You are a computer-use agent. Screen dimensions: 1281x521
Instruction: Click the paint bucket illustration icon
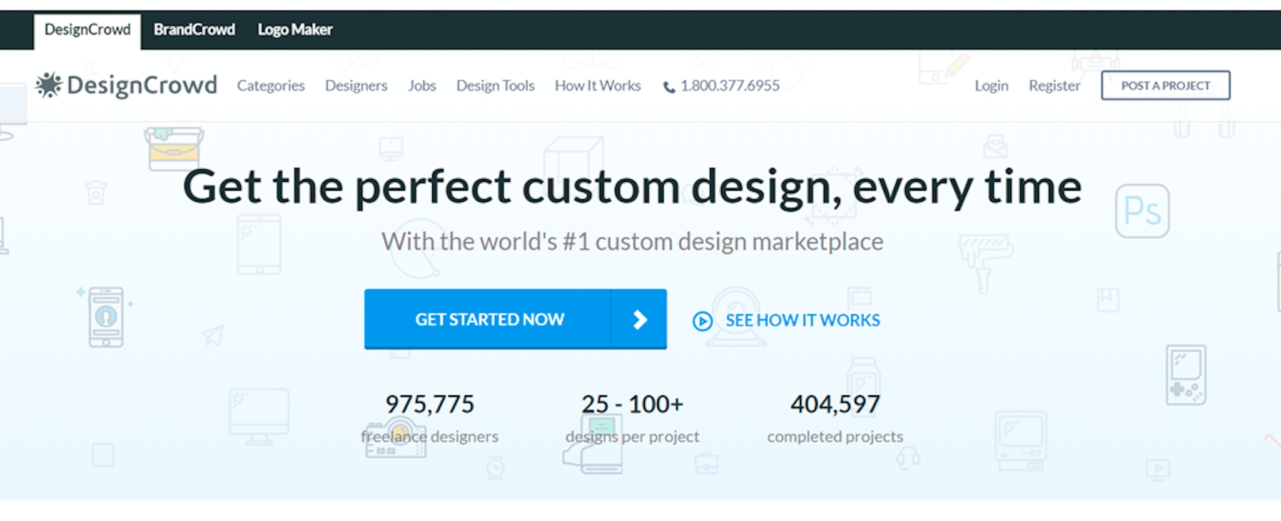point(174,149)
